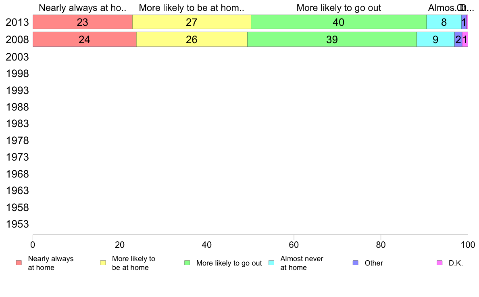
Task: Click the 1953 year label
Action: [x=17, y=224]
